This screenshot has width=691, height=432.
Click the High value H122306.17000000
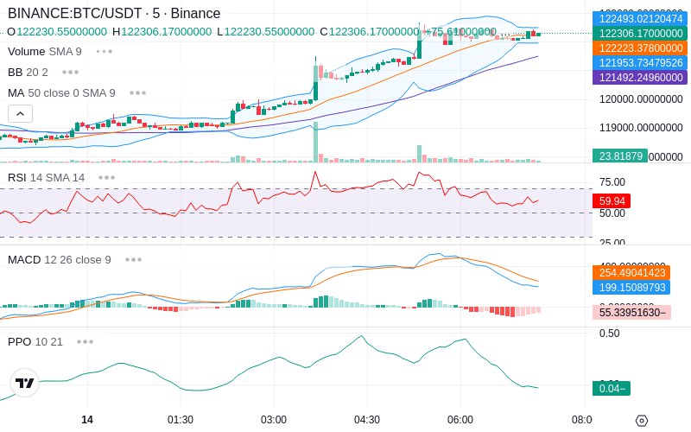coord(162,32)
